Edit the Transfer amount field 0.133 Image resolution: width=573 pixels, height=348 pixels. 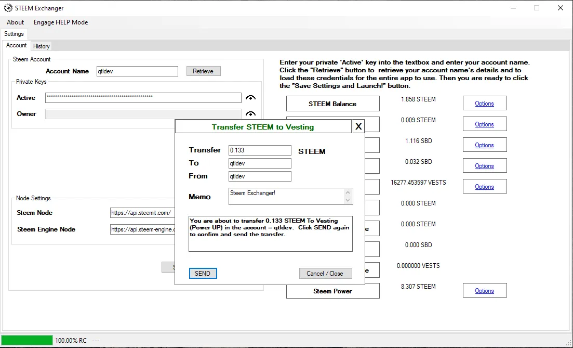pyautogui.click(x=260, y=150)
